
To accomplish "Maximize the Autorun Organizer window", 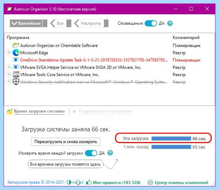I will [x=191, y=9].
